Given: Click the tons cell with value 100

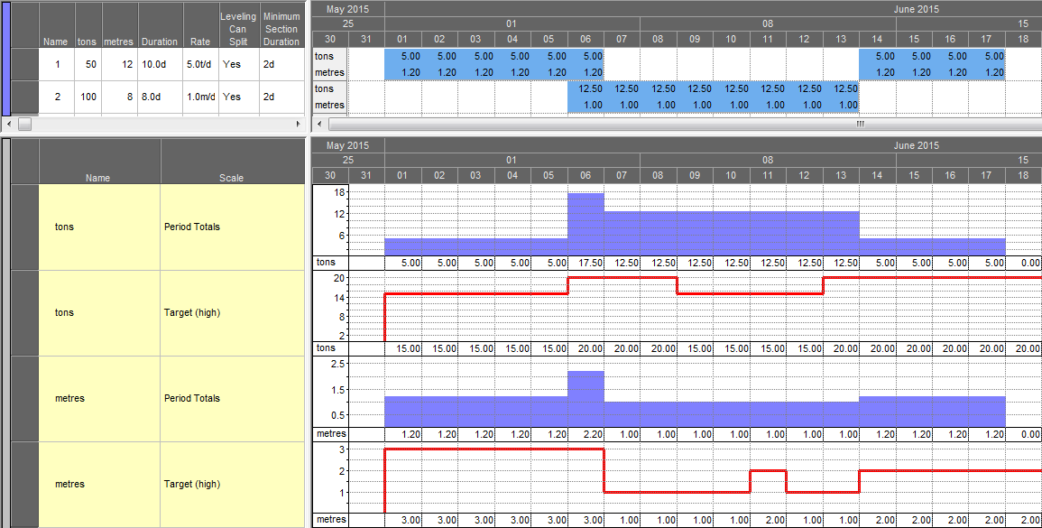Looking at the screenshot, I should pyautogui.click(x=88, y=97).
